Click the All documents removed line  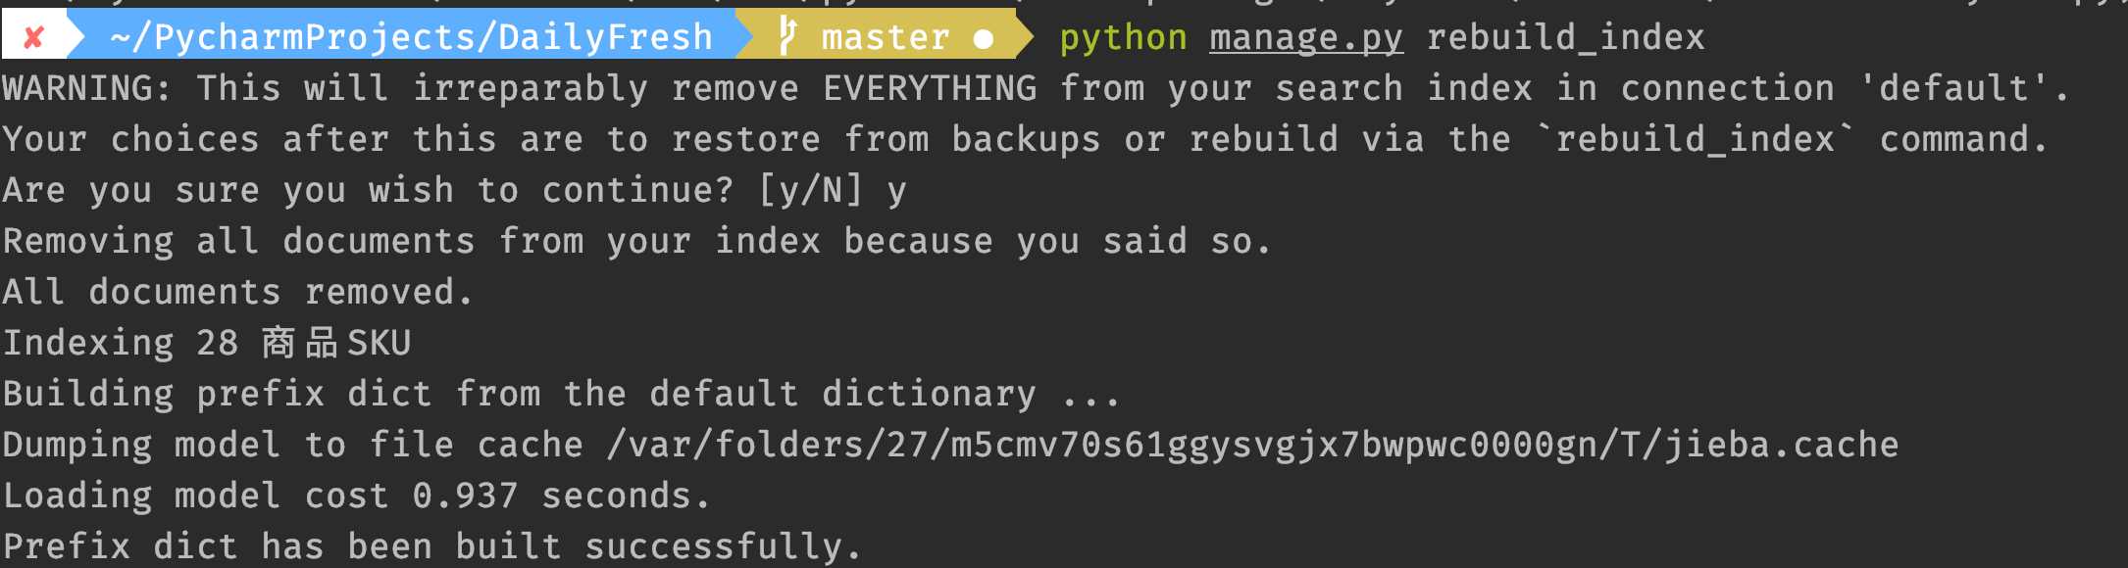[x=237, y=292]
